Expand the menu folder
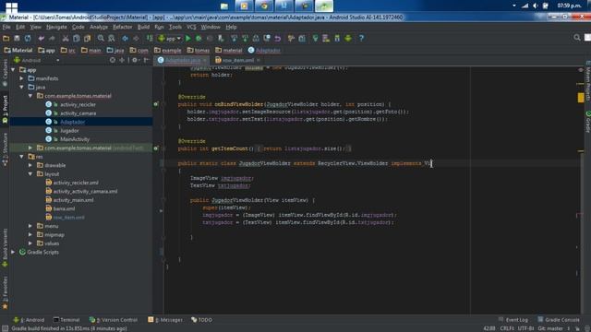Screen dimensions: 591x332 point(30,226)
